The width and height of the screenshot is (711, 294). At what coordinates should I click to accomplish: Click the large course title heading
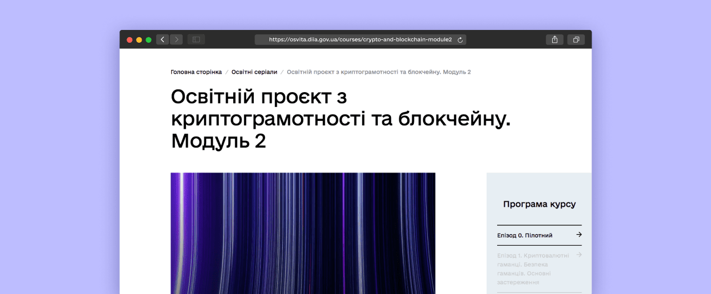tap(340, 119)
